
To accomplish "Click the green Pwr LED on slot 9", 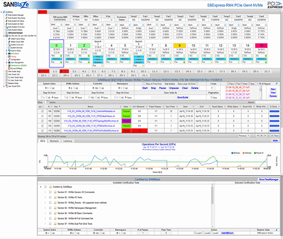I will pyautogui.click(x=184, y=62).
